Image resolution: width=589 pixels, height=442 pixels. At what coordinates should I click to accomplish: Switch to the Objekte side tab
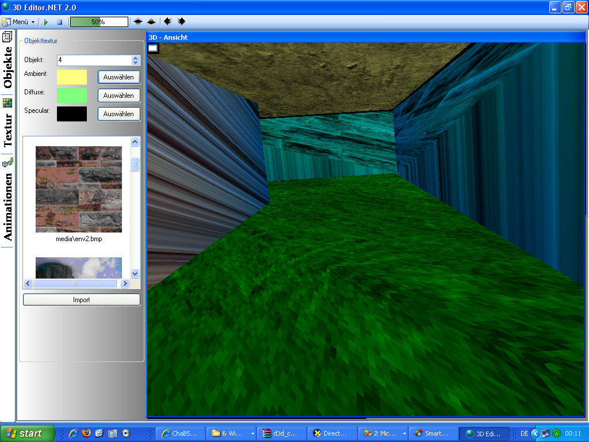pyautogui.click(x=7, y=67)
